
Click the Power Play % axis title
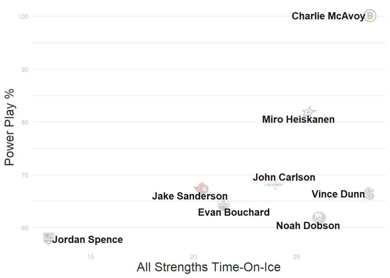coord(10,127)
